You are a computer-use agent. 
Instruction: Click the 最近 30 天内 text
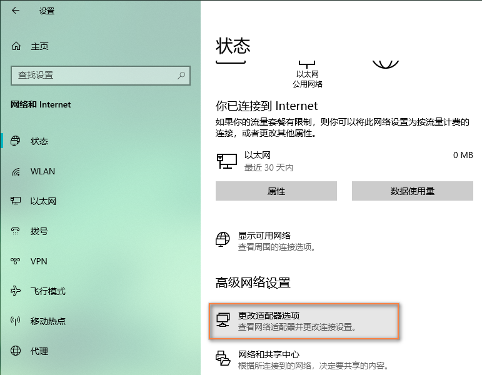pos(269,167)
